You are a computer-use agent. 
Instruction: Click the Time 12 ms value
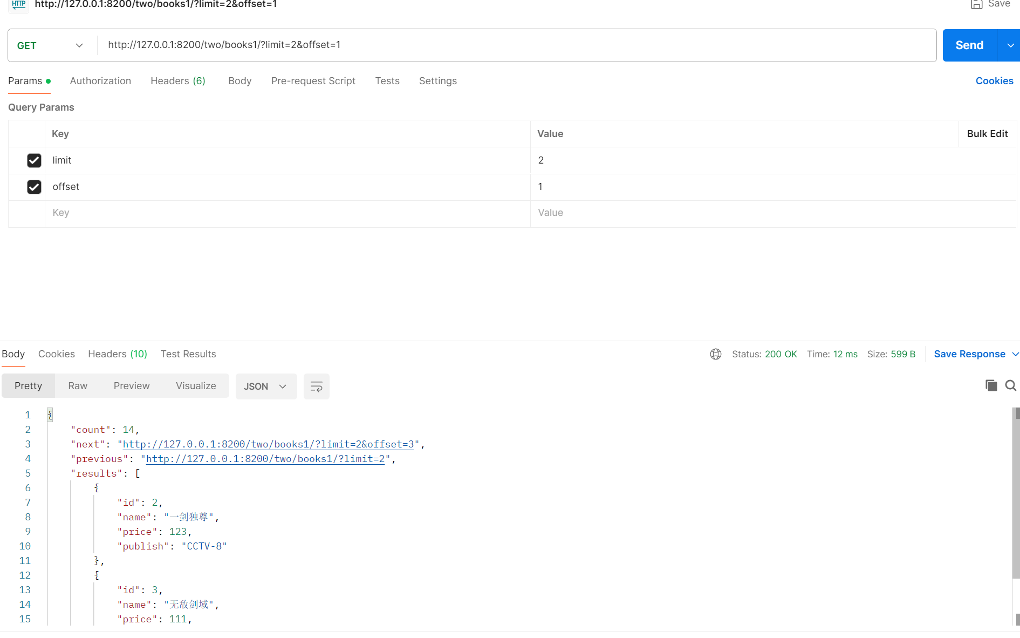click(x=845, y=354)
